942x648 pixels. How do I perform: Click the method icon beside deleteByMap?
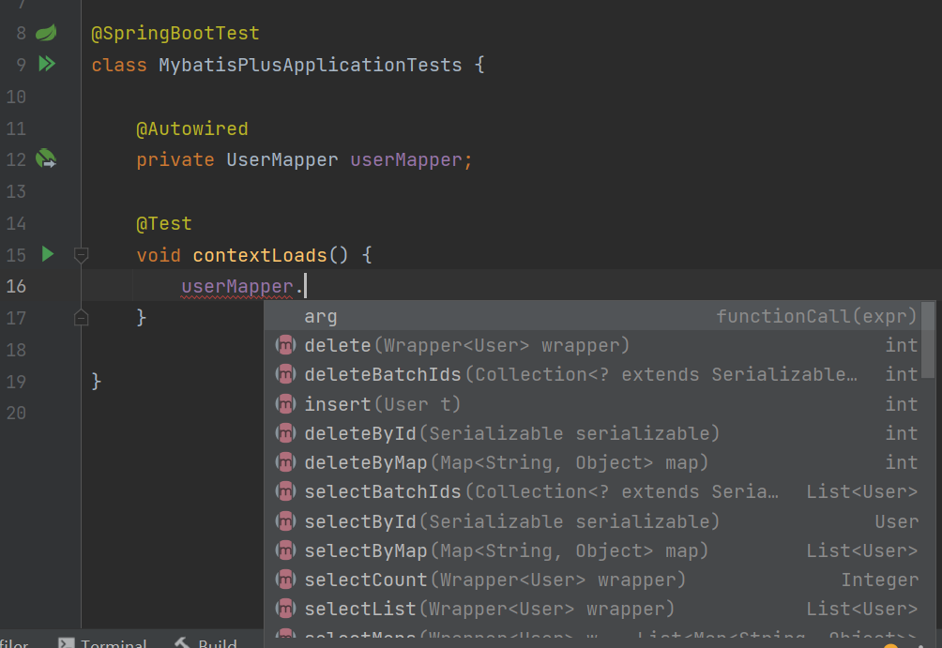pos(285,462)
